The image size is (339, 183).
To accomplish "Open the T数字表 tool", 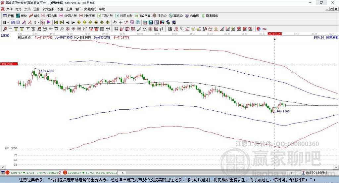I will [142, 16].
